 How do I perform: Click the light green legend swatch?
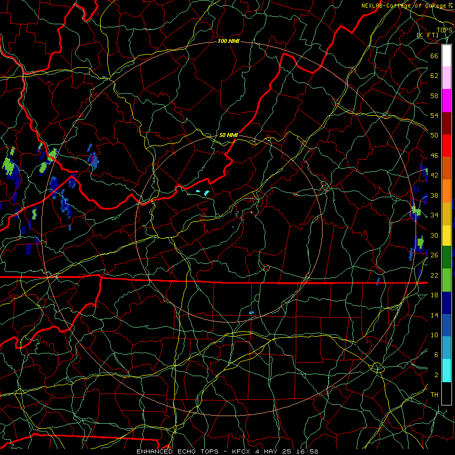pyautogui.click(x=446, y=280)
